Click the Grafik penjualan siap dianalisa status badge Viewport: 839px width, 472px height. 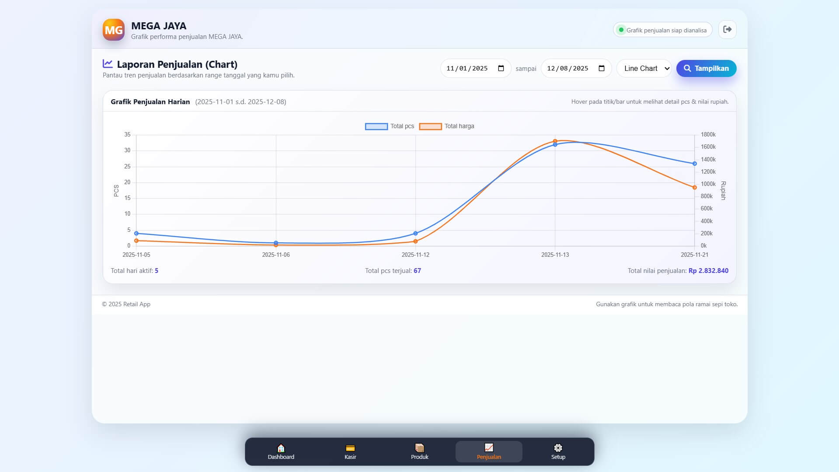[662, 30]
